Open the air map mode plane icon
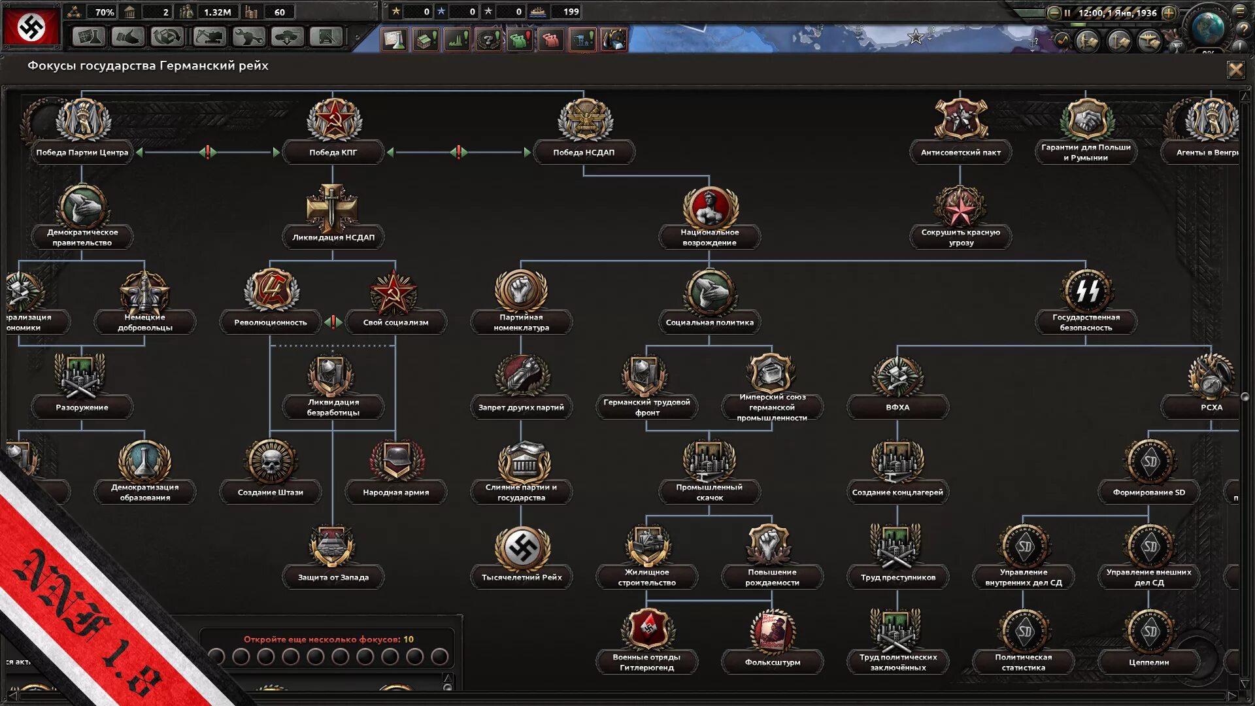Viewport: 1255px width, 706px height. click(1149, 41)
